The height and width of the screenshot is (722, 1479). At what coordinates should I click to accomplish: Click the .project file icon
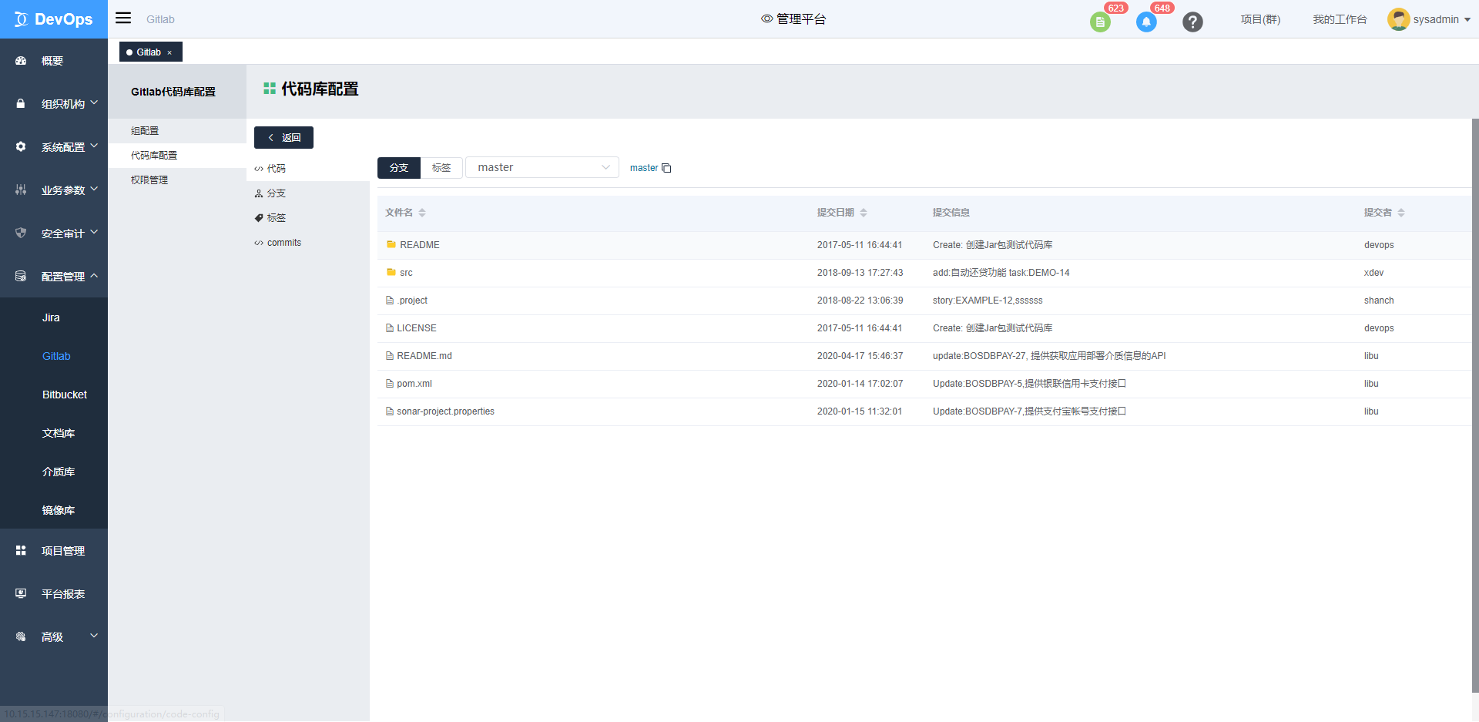pyautogui.click(x=390, y=301)
